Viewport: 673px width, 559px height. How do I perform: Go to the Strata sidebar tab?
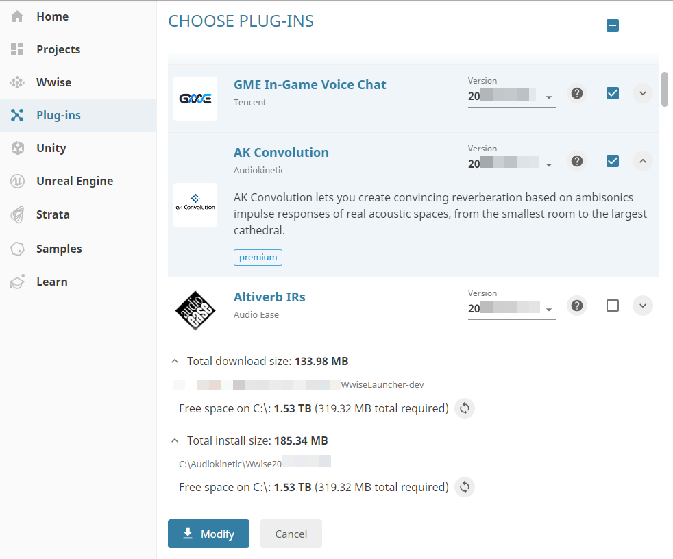click(53, 214)
